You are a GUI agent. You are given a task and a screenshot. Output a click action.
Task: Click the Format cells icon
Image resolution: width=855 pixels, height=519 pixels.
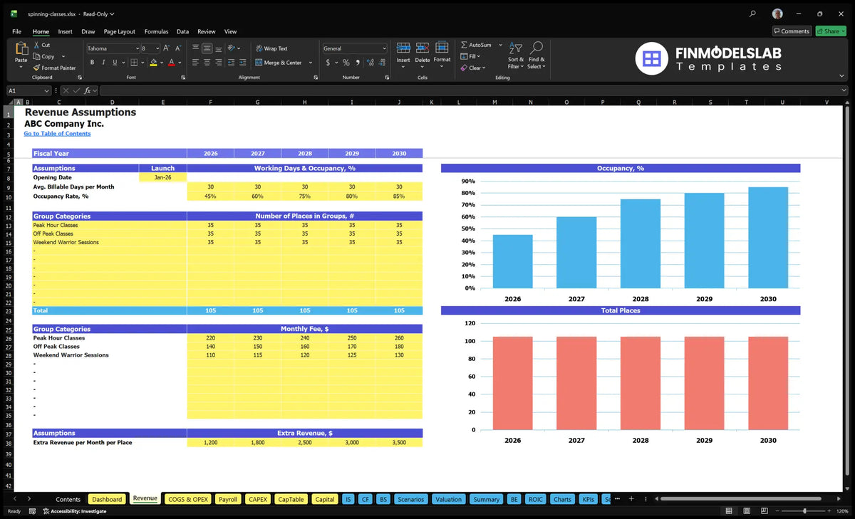pyautogui.click(x=442, y=48)
